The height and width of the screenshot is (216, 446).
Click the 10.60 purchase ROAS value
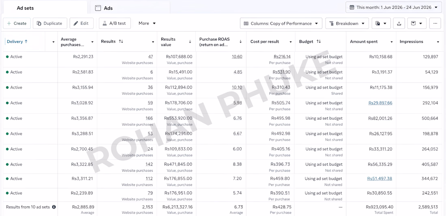click(x=237, y=57)
